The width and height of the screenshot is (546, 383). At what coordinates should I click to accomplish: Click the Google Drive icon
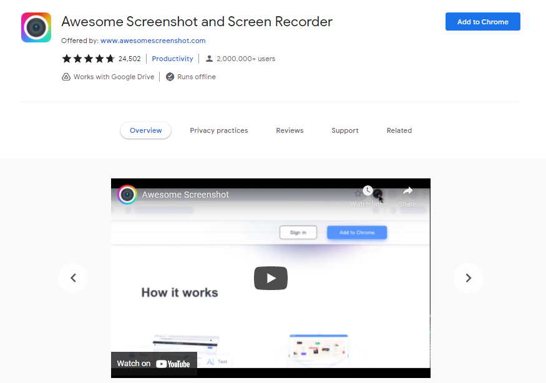[x=66, y=77]
